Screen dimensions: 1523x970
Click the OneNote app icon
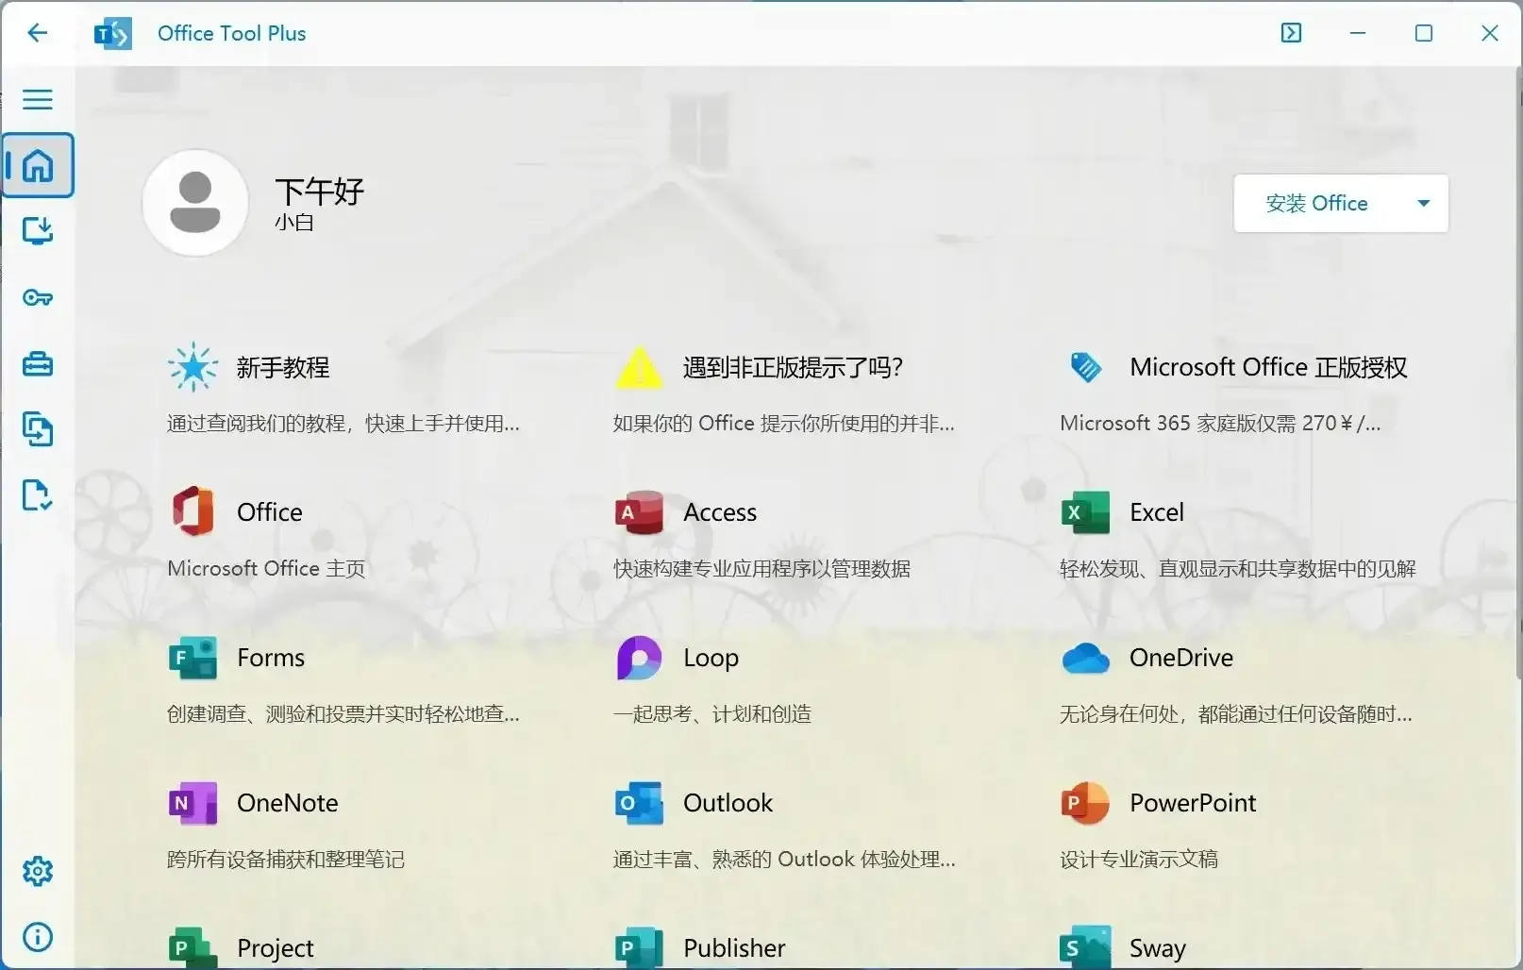pos(192,803)
